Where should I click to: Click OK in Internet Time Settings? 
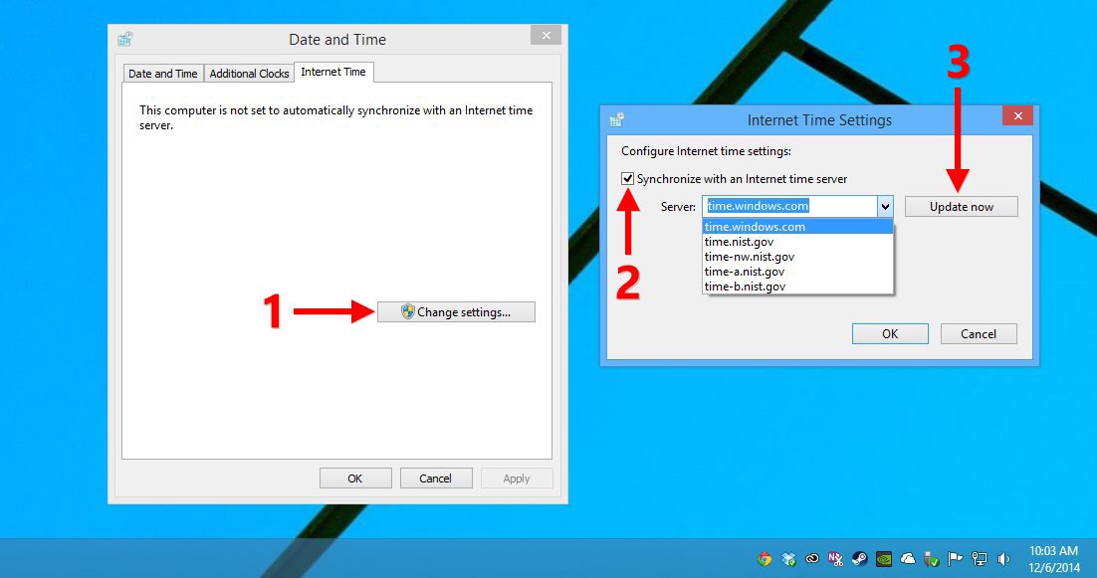890,334
